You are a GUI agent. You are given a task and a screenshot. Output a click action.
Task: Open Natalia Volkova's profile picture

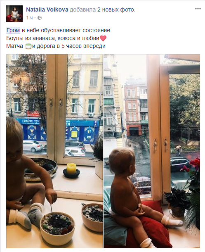coord(14,14)
